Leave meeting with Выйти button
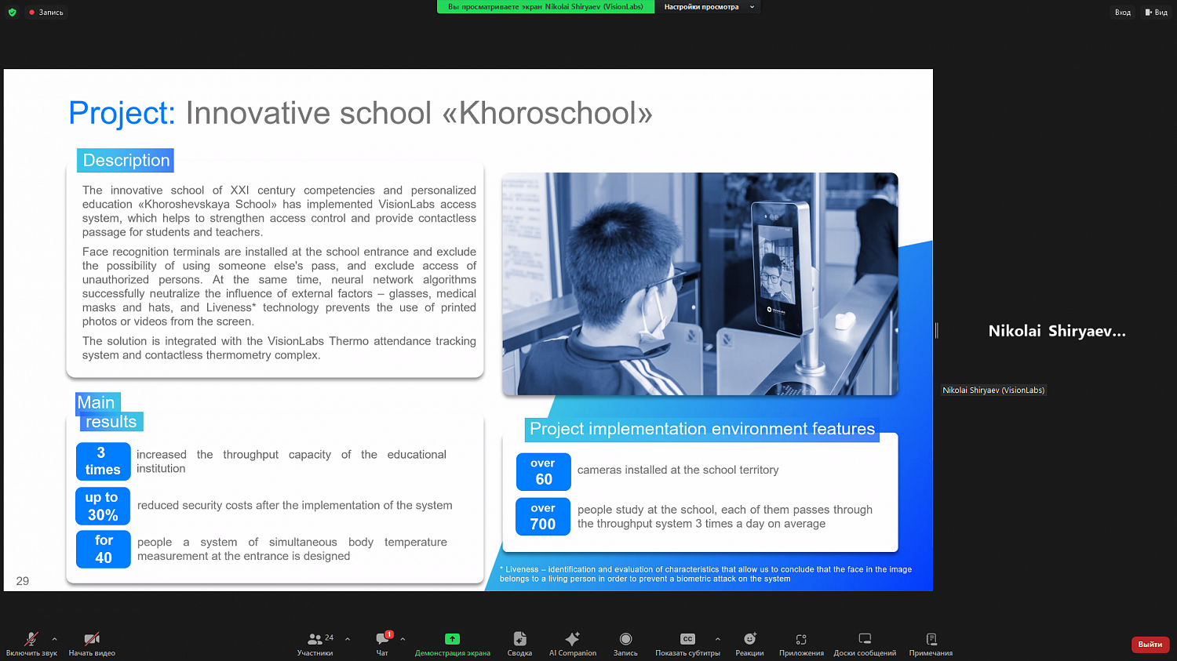Screen dimensions: 1177x661 [x=1150, y=645]
